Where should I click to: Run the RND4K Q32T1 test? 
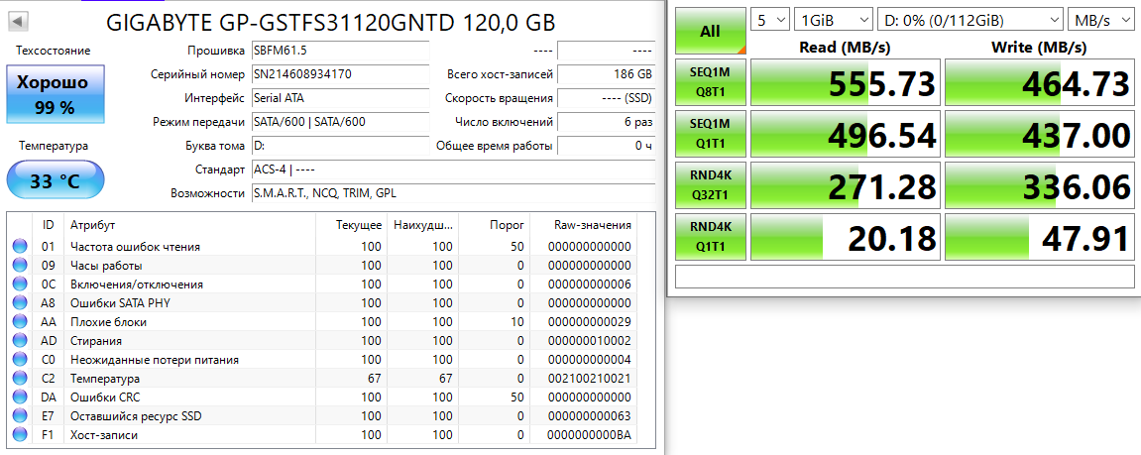pos(710,185)
